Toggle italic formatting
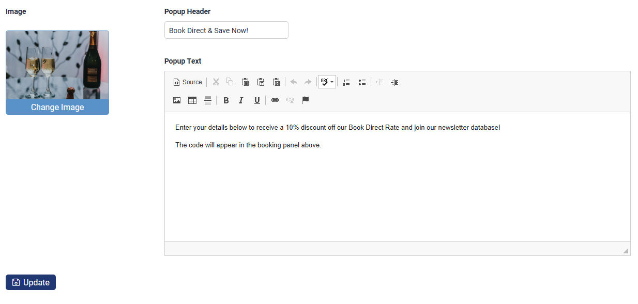The width and height of the screenshot is (638, 304). tap(241, 100)
